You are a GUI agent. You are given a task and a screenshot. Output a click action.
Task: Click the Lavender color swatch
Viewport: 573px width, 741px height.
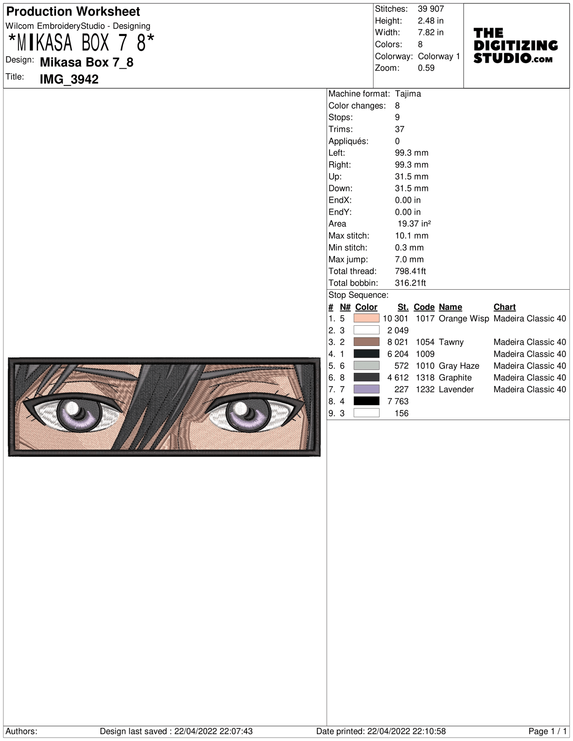click(366, 389)
